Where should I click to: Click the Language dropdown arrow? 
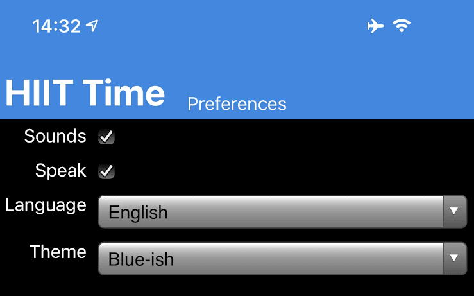pyautogui.click(x=454, y=211)
